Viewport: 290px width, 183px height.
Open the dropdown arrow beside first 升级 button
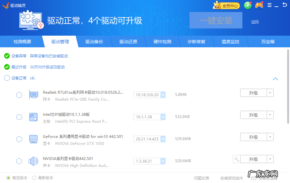[270, 93]
